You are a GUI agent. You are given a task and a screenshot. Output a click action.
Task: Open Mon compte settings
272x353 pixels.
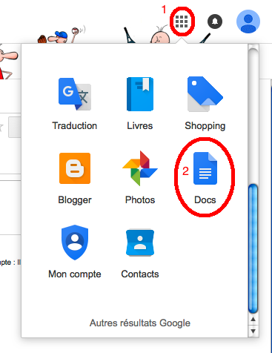(75, 243)
